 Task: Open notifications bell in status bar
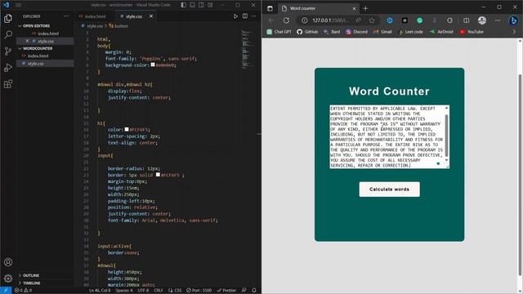pos(254,291)
